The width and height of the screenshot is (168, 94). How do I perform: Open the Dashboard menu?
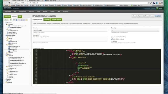coord(8,11)
